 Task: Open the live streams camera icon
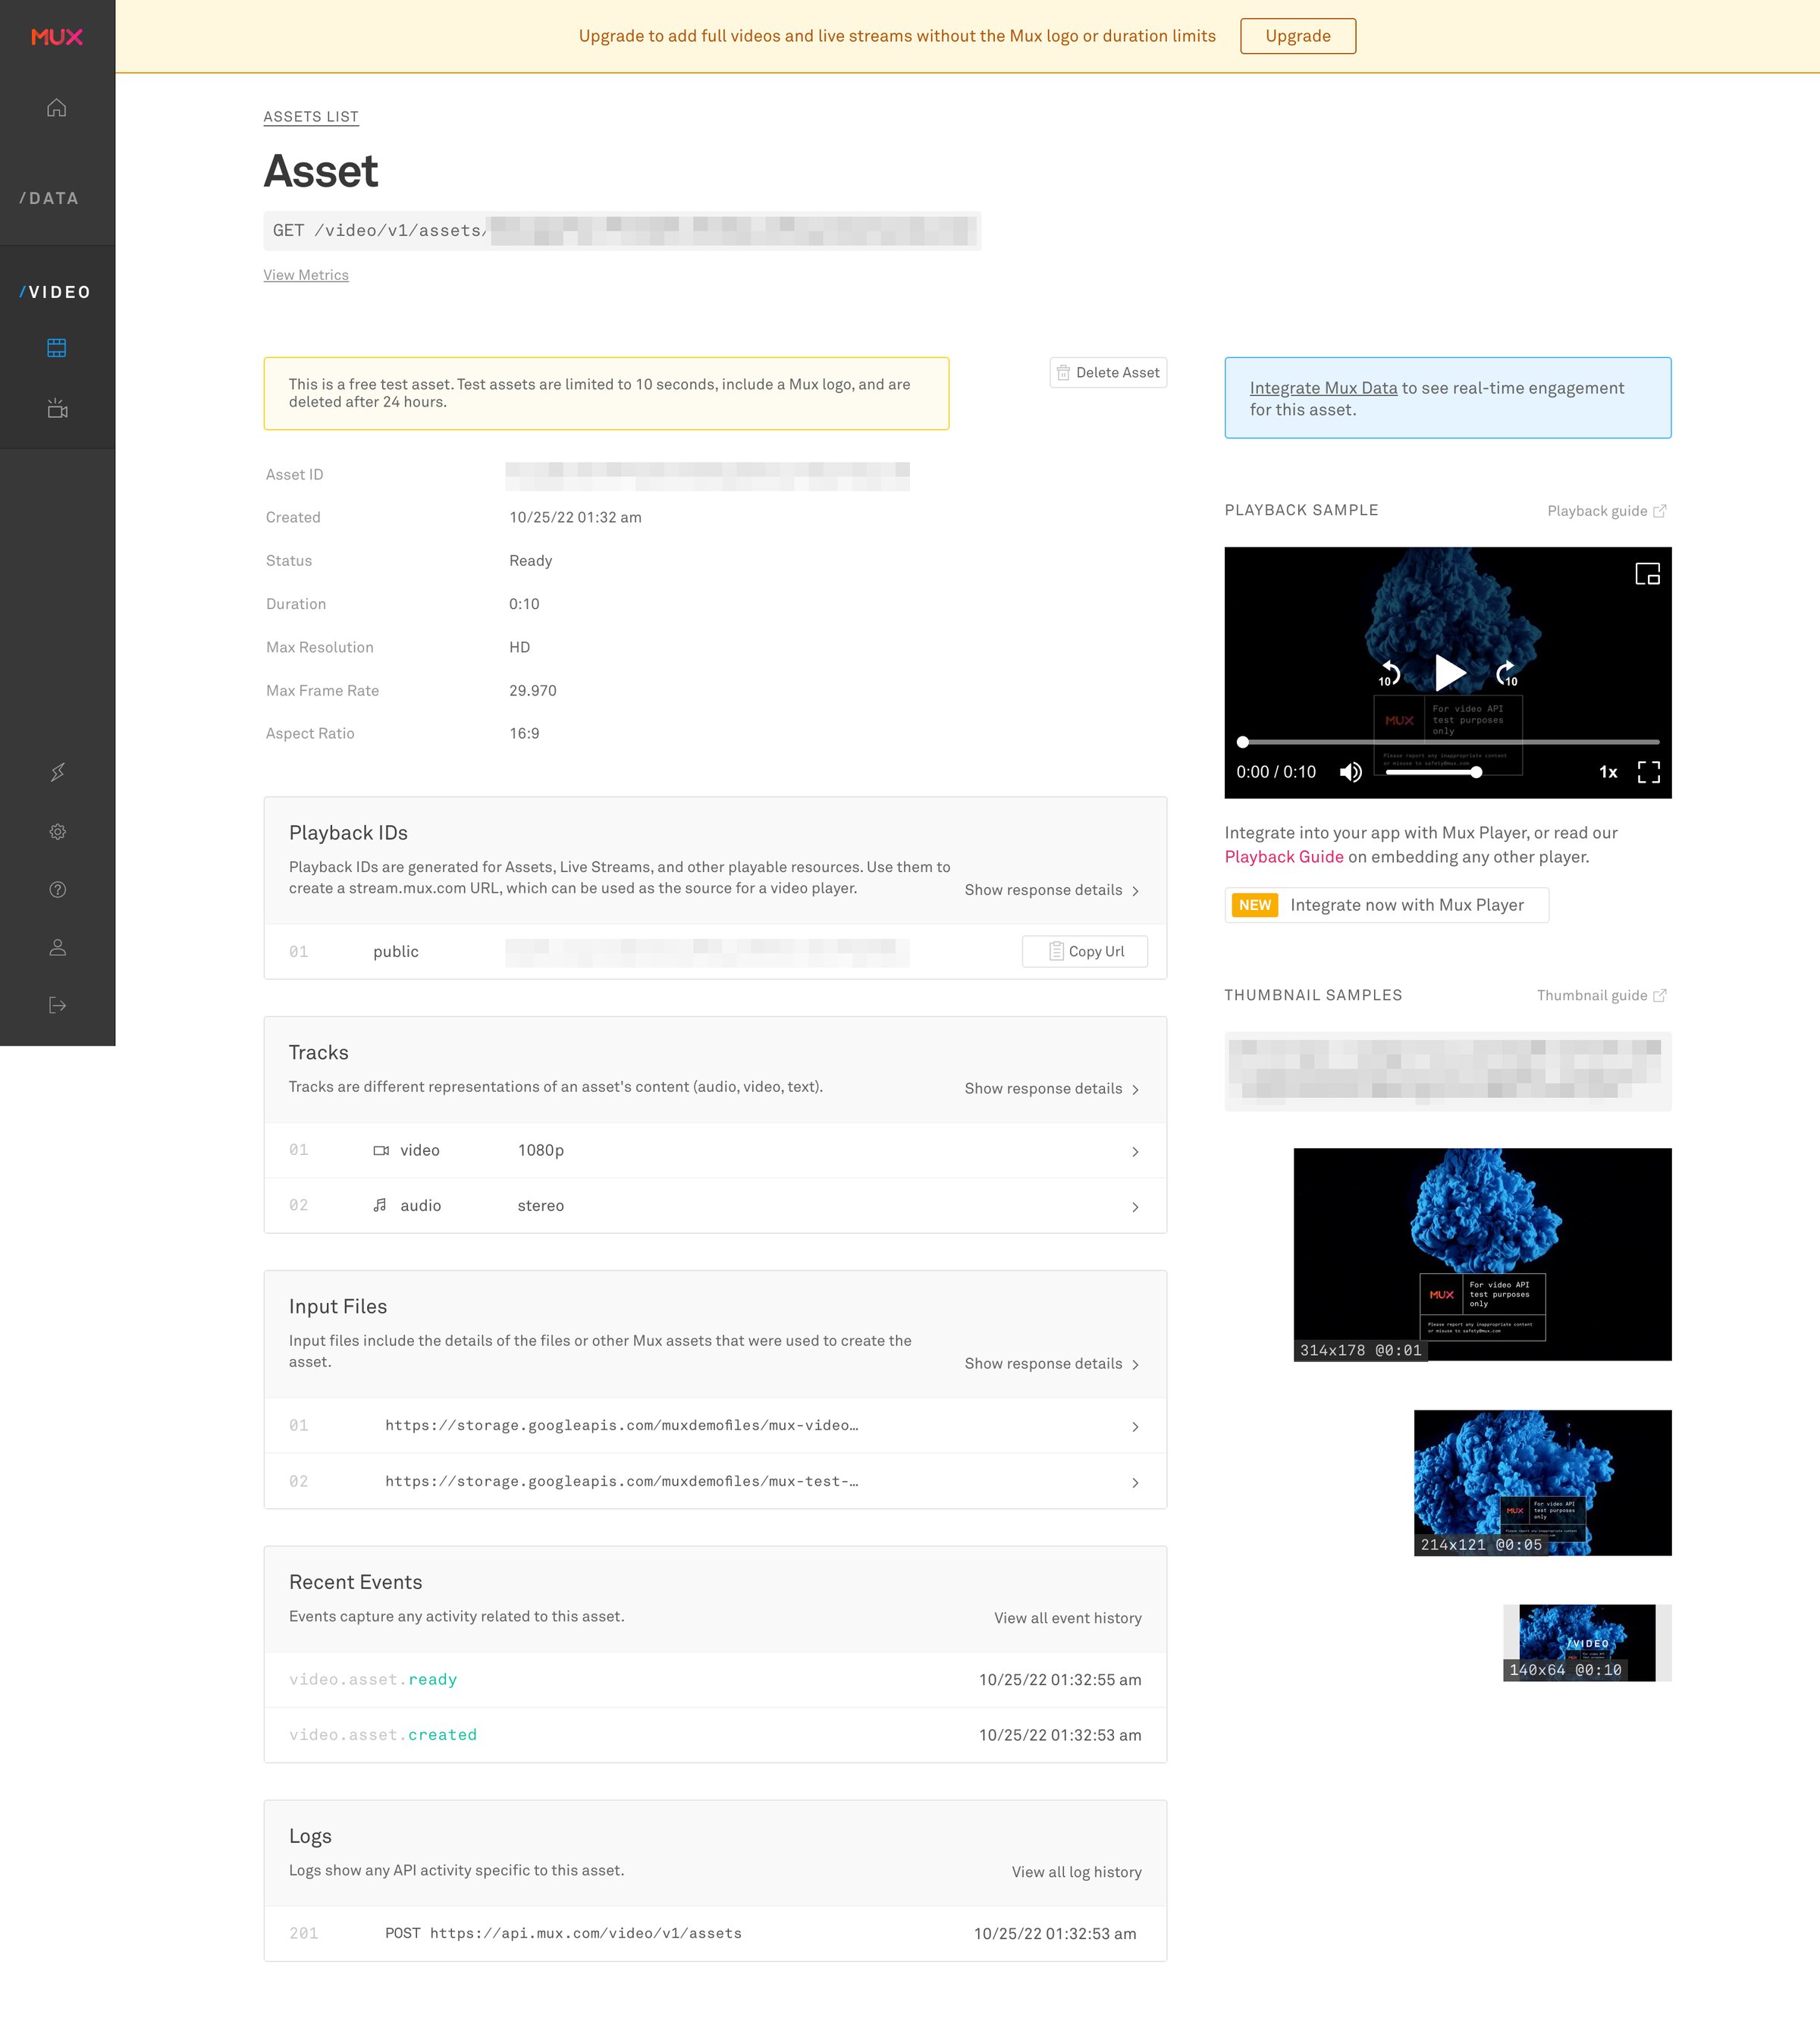click(57, 408)
